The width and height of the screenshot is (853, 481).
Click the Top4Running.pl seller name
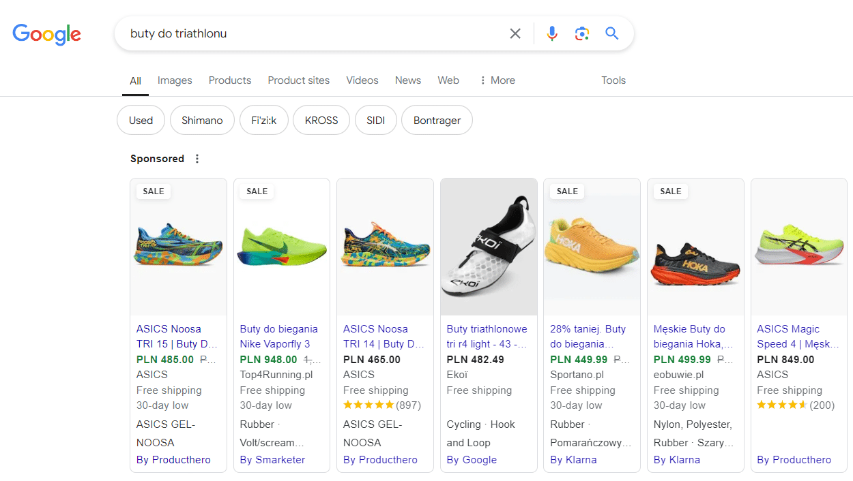click(x=276, y=375)
